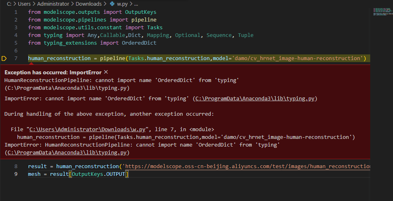Click the Python file icon in breadcrumbs
This screenshot has width=393, height=201.
[x=113, y=4]
